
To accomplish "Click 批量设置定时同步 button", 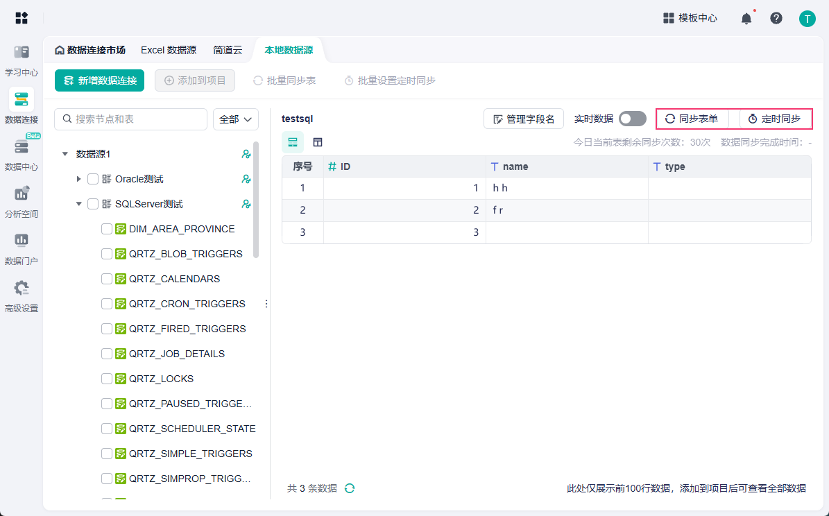I will (x=390, y=80).
